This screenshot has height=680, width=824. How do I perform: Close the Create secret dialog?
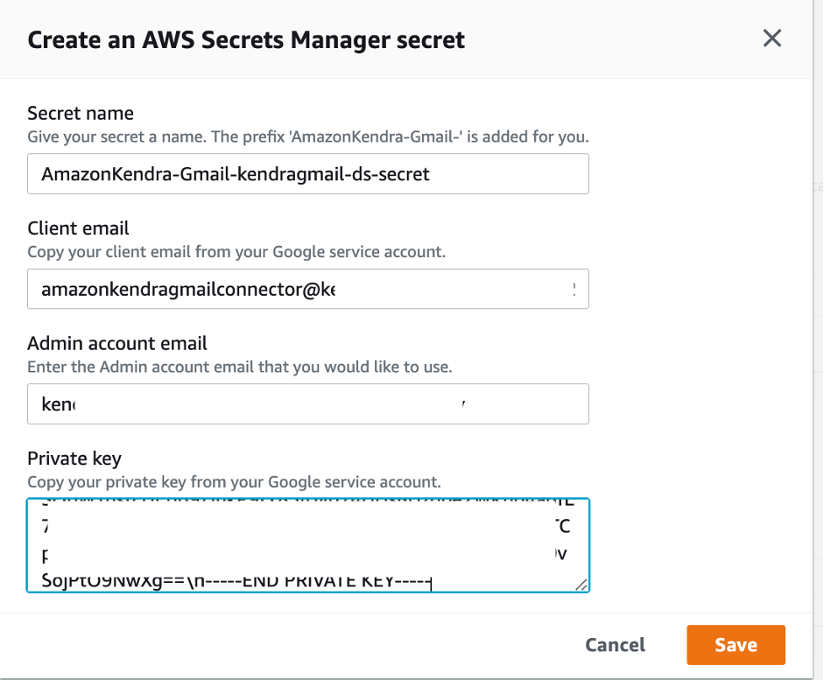pyautogui.click(x=771, y=39)
